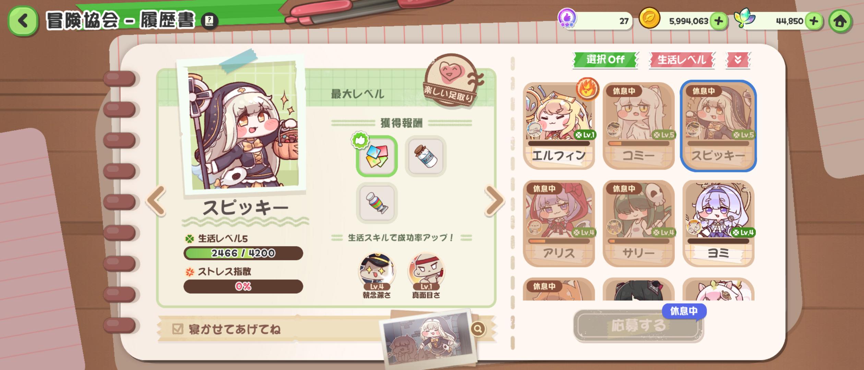The height and width of the screenshot is (370, 864).
Task: Select the rainbow candy reward item
Action: click(x=376, y=203)
